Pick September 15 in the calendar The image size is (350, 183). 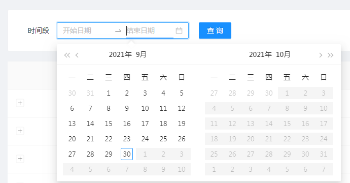click(x=109, y=124)
